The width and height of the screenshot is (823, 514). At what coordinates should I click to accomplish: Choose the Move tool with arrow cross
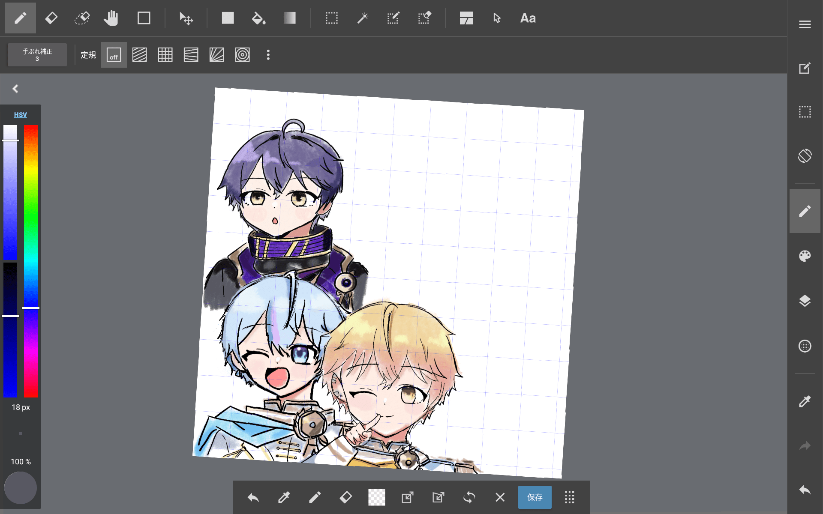186,18
